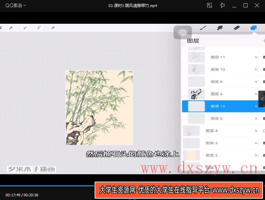Image resolution: width=265 pixels, height=200 pixels.
Task: Select layer 图层 11
Action: click(x=224, y=57)
